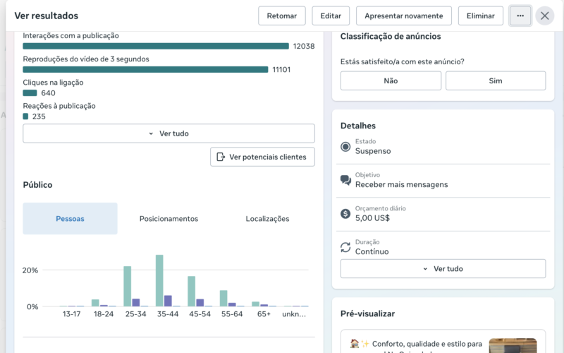Screen dimensions: 564x353
Task: Select the Pessoas audience tab
Action: (x=70, y=219)
